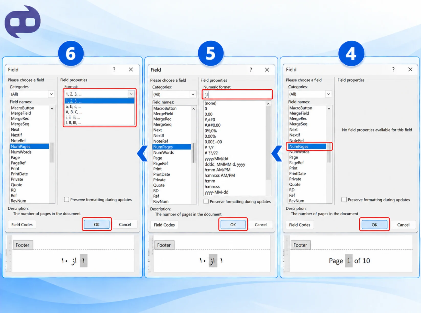Click the 'Page 1 of 10' footer page number

(x=349, y=261)
